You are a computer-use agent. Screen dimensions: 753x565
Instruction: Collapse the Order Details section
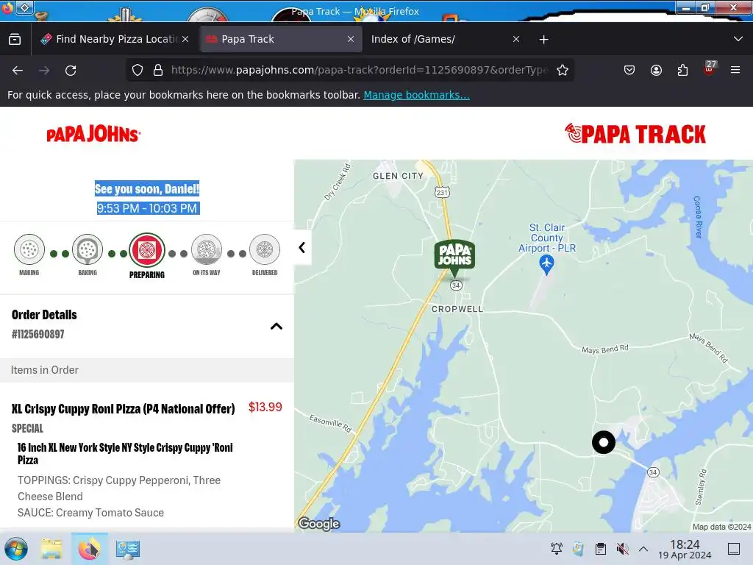pyautogui.click(x=276, y=326)
